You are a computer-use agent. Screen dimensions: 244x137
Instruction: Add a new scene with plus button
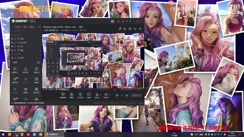tap(40, 27)
